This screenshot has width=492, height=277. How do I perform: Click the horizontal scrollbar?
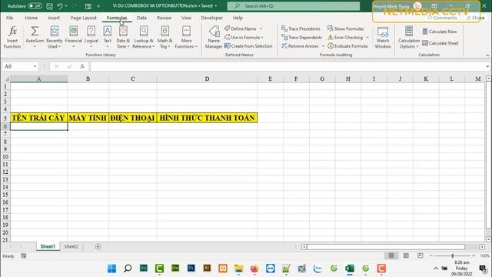[386, 247]
